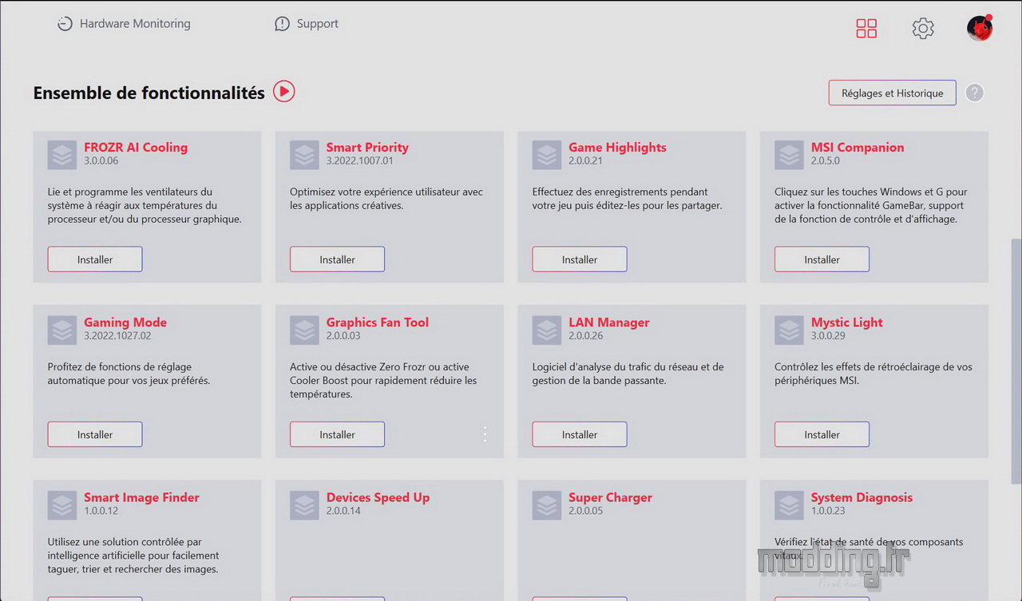1022x601 pixels.
Task: Click the MSI Companion stack icon
Action: (x=790, y=155)
